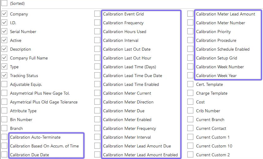Check Calibration Frequency option

[x=97, y=23]
